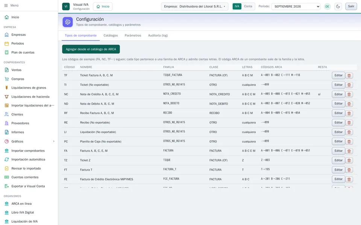The width and height of the screenshot is (361, 225).
Task: Click the FAMILIA column header
Action: (x=169, y=67)
